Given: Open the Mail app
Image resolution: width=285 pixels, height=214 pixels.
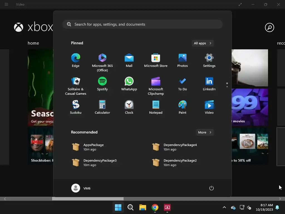Looking at the screenshot, I should (129, 60).
